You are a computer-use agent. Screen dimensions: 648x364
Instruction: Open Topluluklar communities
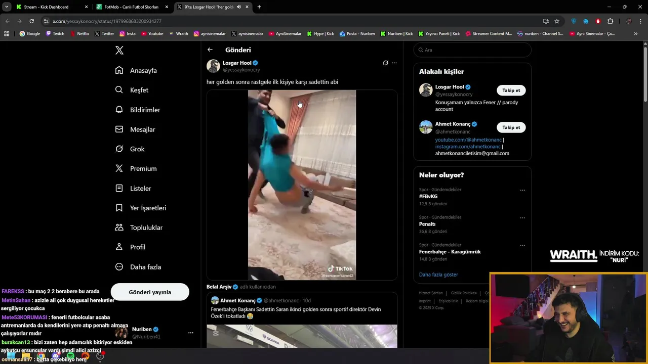[x=139, y=227]
